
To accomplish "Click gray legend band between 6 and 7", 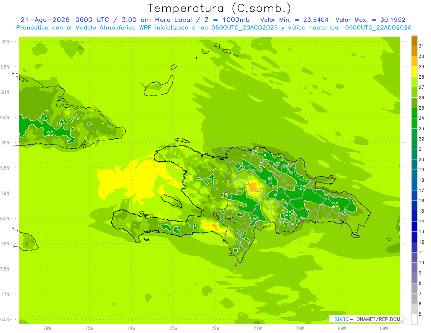I will pos(414,299).
